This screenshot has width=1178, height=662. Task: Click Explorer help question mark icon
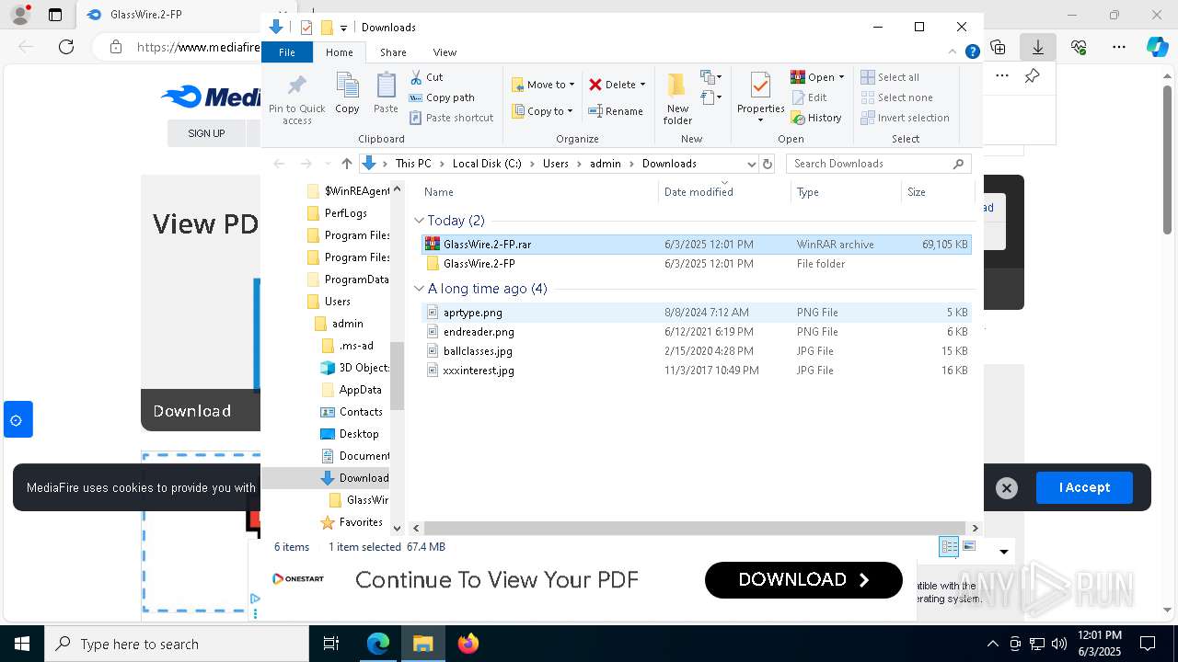tap(972, 52)
